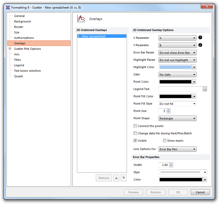Click the Legend Text ellipsis button

coord(205,89)
